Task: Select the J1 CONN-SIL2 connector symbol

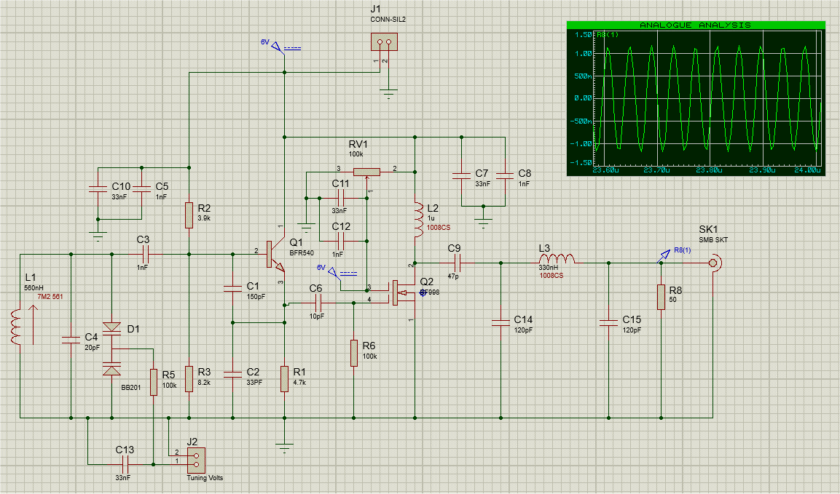Action: [384, 41]
